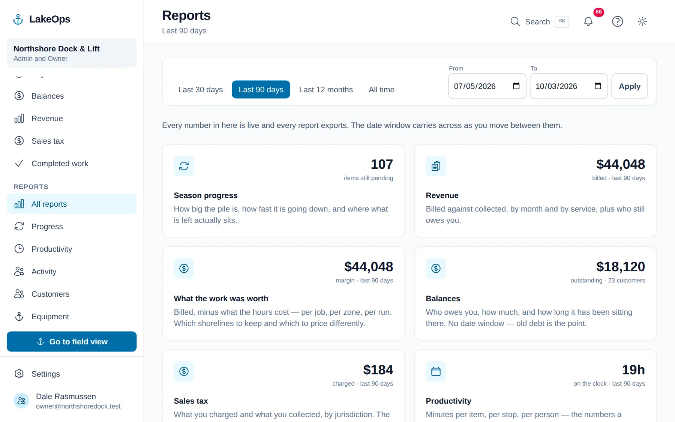
Task: Open the help question mark icon
Action: (618, 21)
